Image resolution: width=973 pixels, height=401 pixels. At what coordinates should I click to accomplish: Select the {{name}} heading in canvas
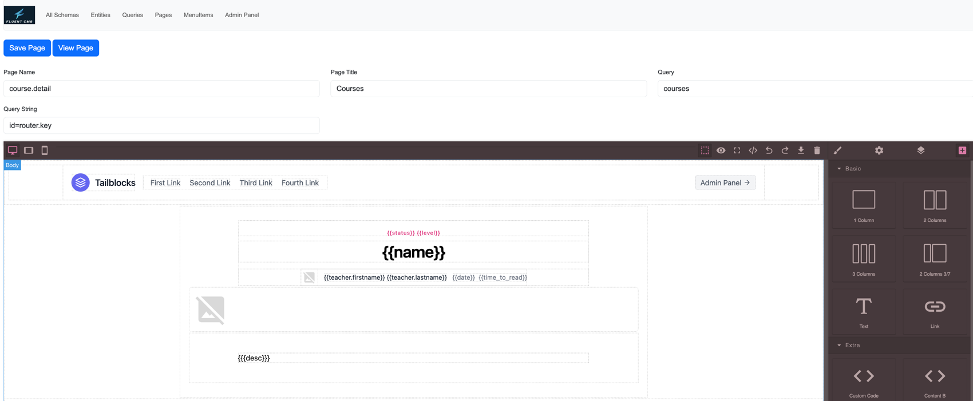(x=413, y=252)
